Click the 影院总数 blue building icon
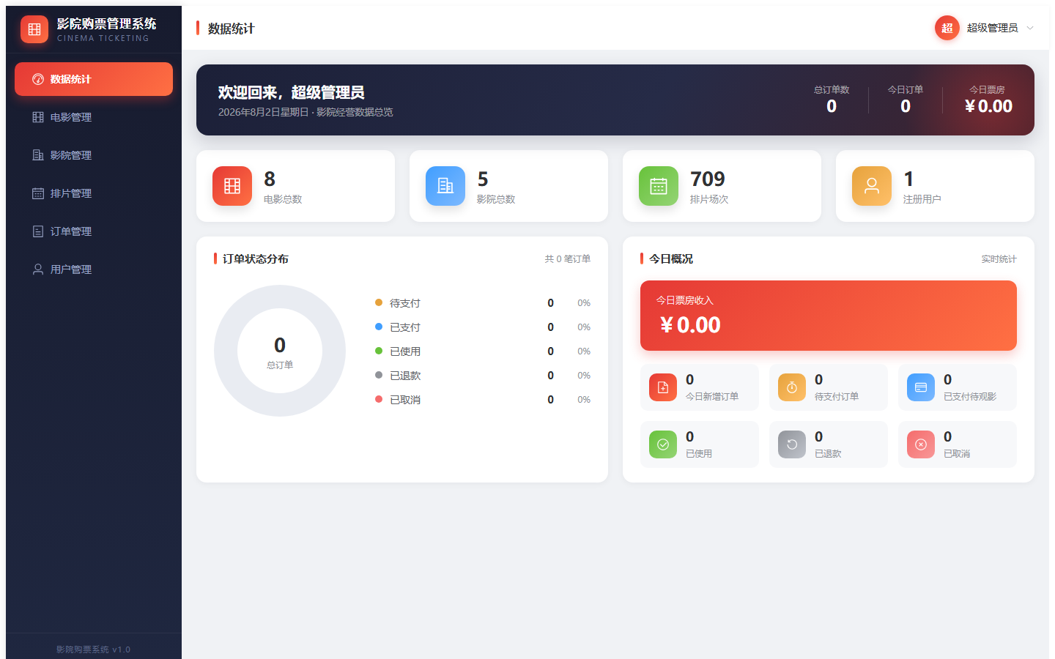This screenshot has width=1055, height=659. [x=445, y=186]
